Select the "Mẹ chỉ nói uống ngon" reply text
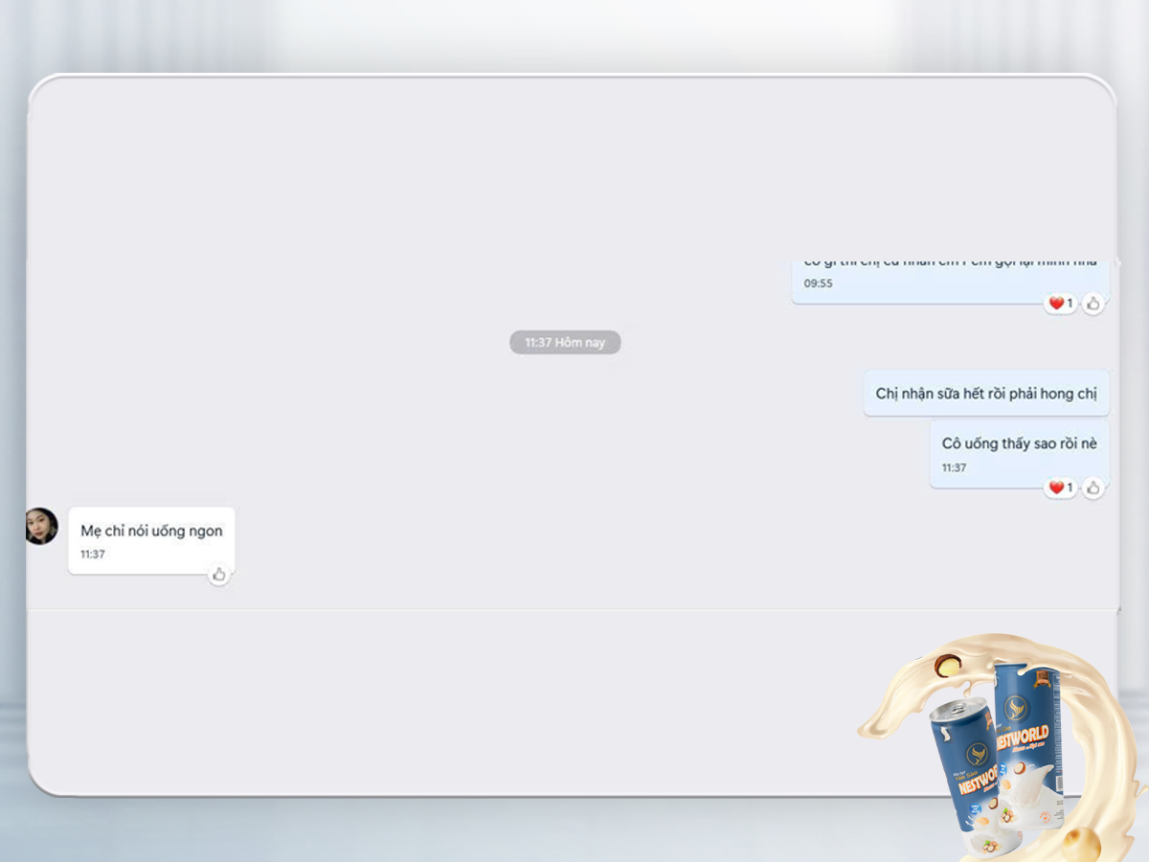Image resolution: width=1149 pixels, height=862 pixels. pos(151,531)
